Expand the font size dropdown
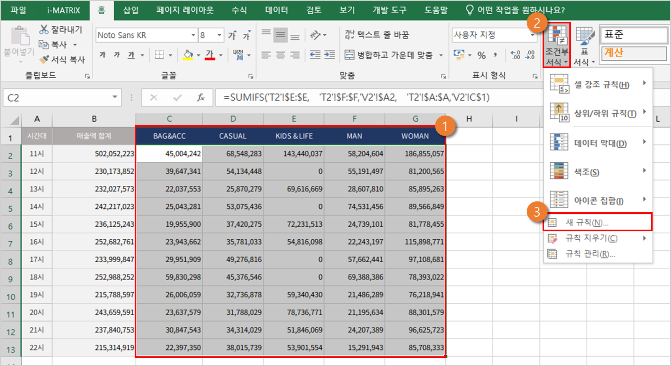Viewport: 671px width, 366px height. point(219,35)
